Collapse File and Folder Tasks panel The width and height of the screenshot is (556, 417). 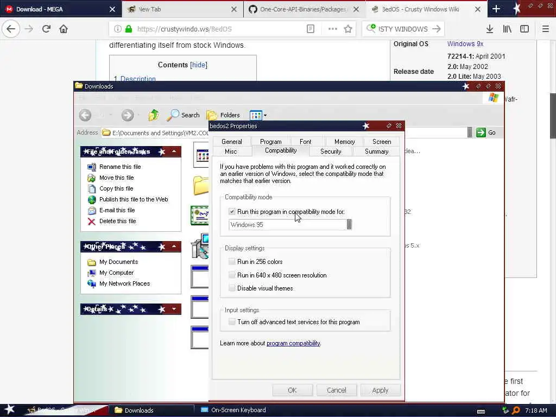pos(174,151)
